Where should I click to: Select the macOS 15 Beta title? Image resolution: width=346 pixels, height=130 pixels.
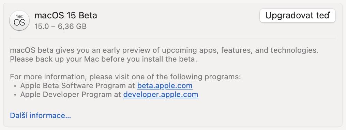tap(66, 16)
